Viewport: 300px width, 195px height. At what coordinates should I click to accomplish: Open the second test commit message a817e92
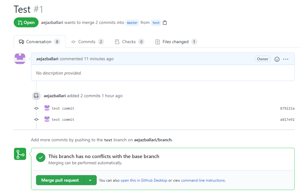(63, 120)
